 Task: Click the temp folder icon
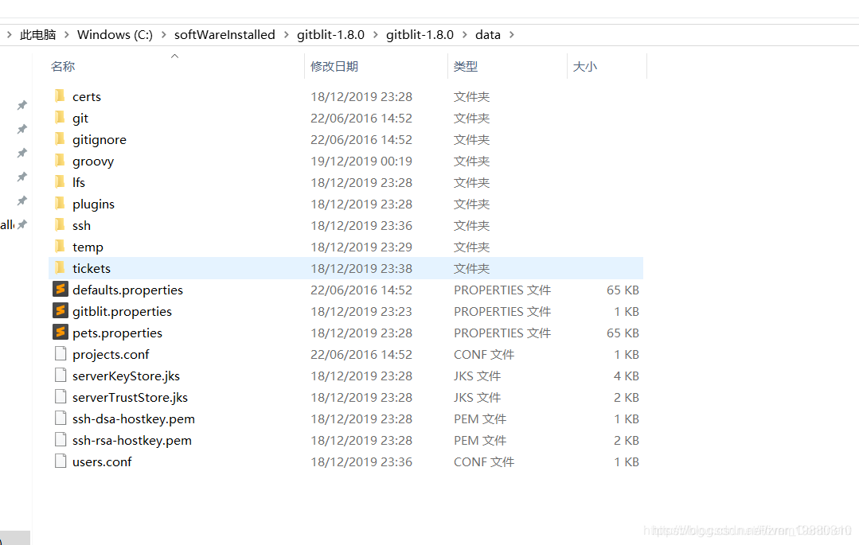click(x=61, y=247)
